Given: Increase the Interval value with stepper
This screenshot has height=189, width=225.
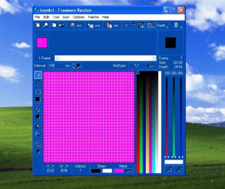Looking at the screenshot, I should coord(73,64).
